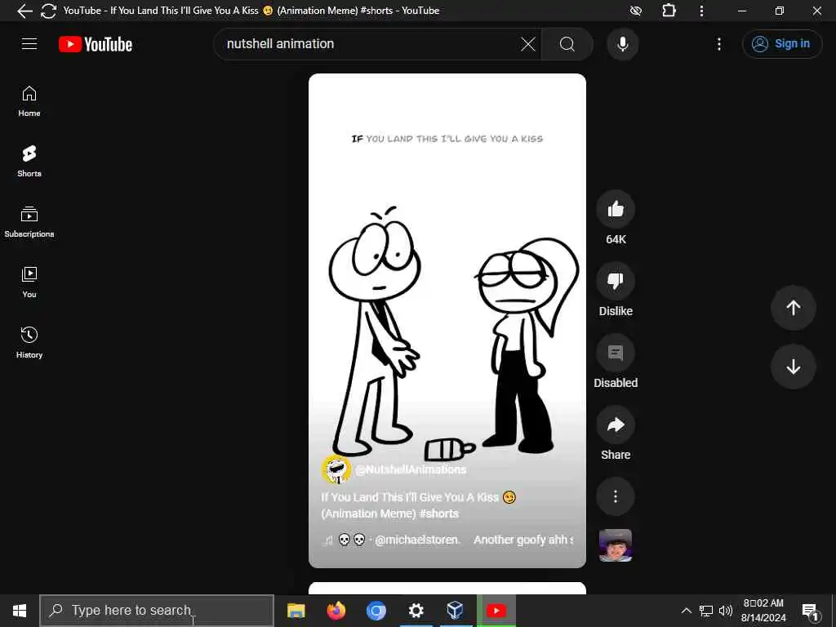
Task: Open the hamburger guide menu
Action: (29, 44)
